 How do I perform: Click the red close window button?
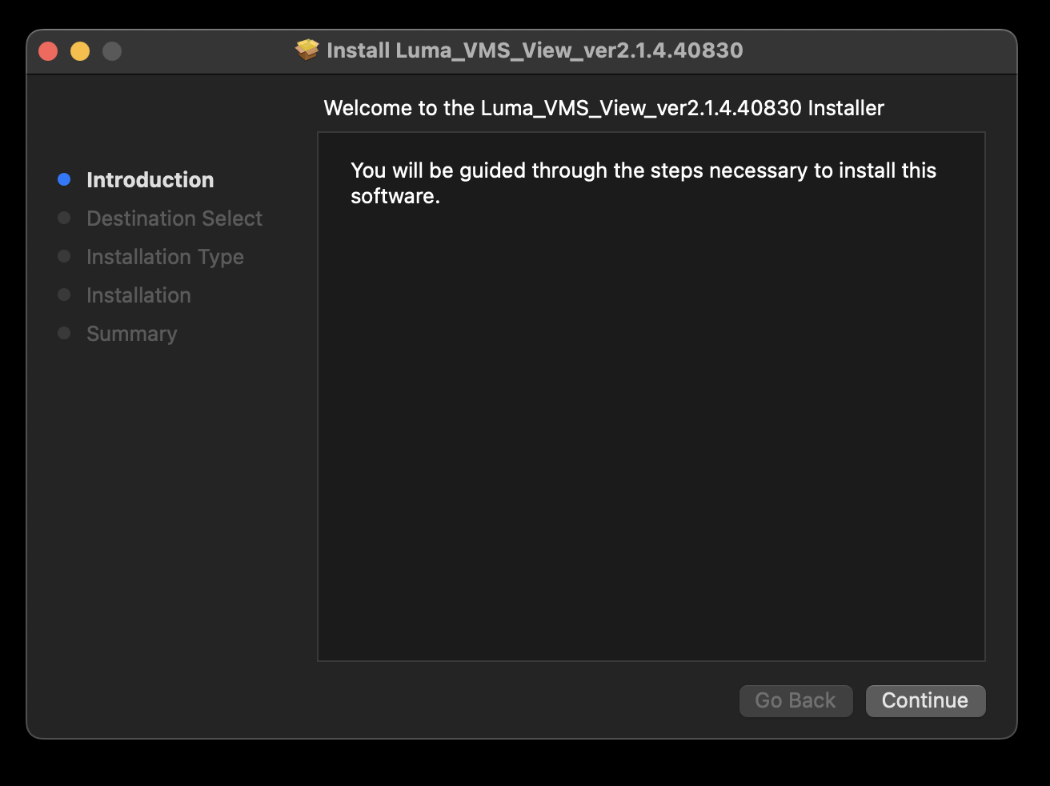click(48, 50)
